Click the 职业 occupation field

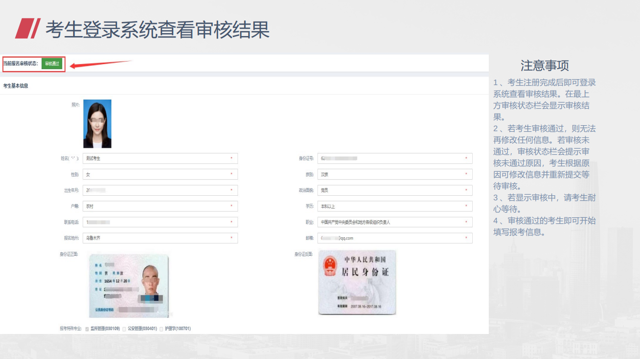coord(395,222)
